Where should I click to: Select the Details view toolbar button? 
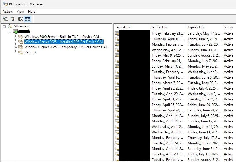27,19
